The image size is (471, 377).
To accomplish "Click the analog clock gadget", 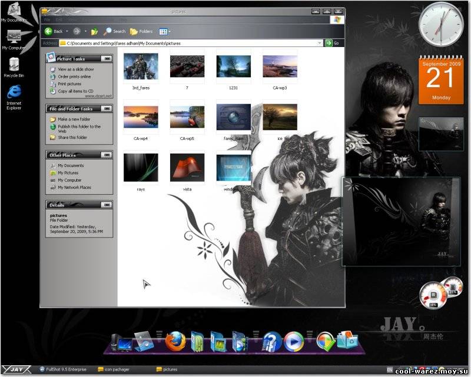I will [x=441, y=24].
